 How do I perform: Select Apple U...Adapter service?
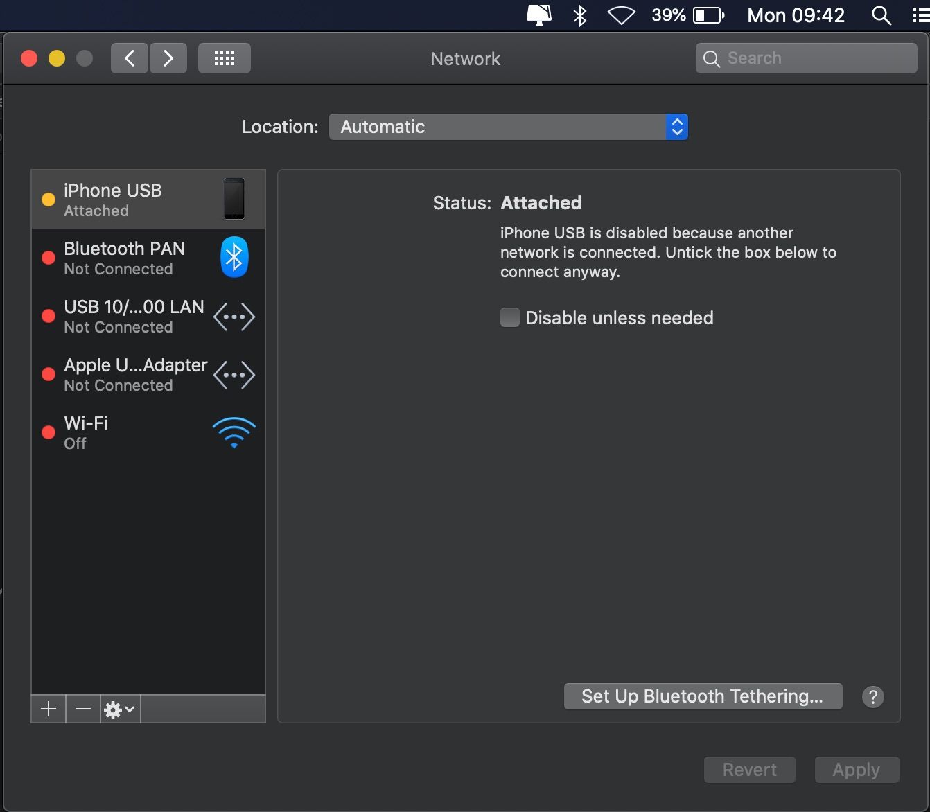148,374
